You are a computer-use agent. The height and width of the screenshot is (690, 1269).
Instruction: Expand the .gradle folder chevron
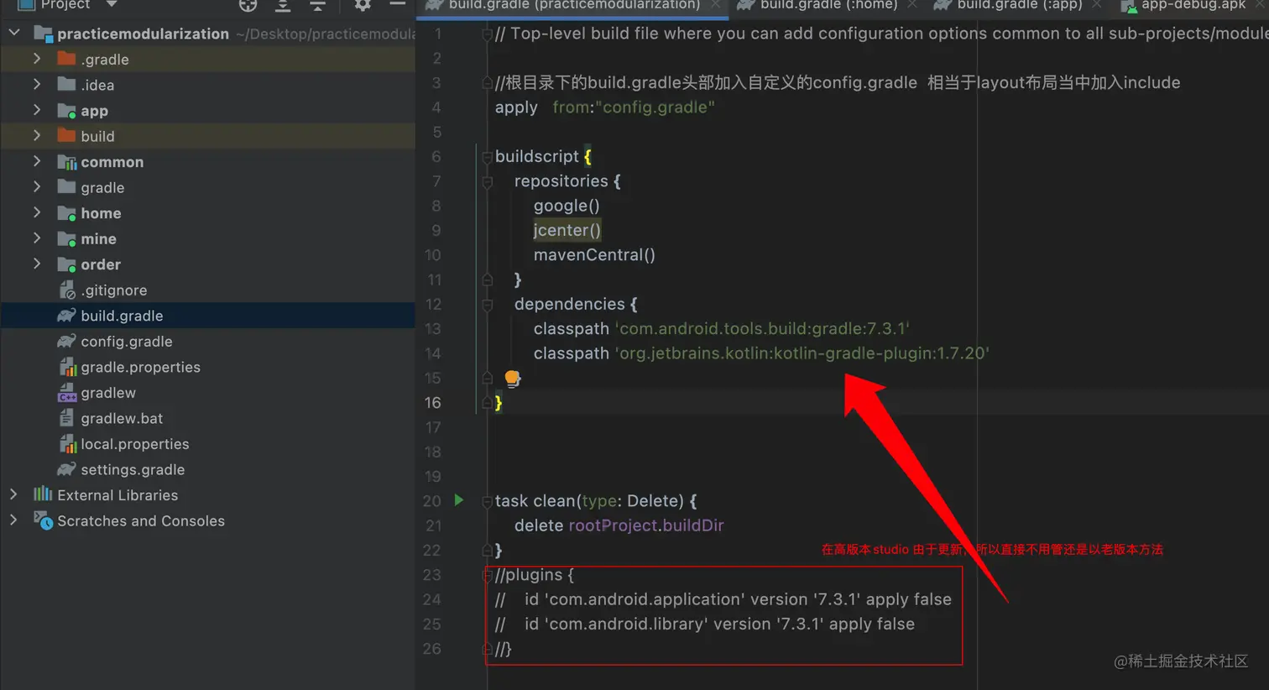37,59
